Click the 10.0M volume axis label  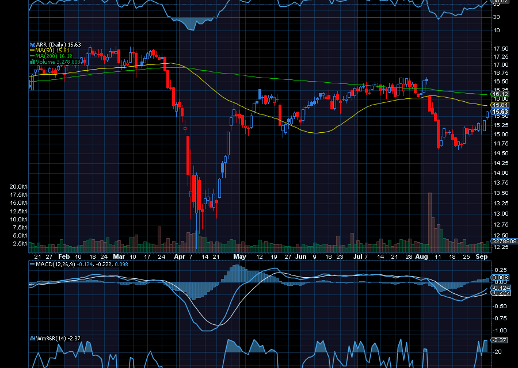pos(18,220)
